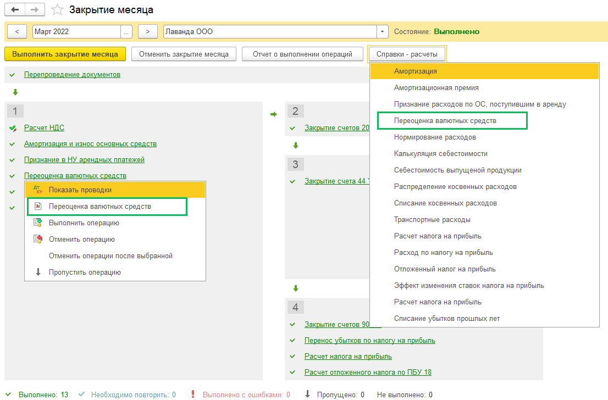
Task: Open the Справки - расчеты dropdown menu
Action: [x=407, y=54]
